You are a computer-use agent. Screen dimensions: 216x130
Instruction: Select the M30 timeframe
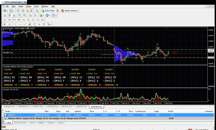coord(19,20)
